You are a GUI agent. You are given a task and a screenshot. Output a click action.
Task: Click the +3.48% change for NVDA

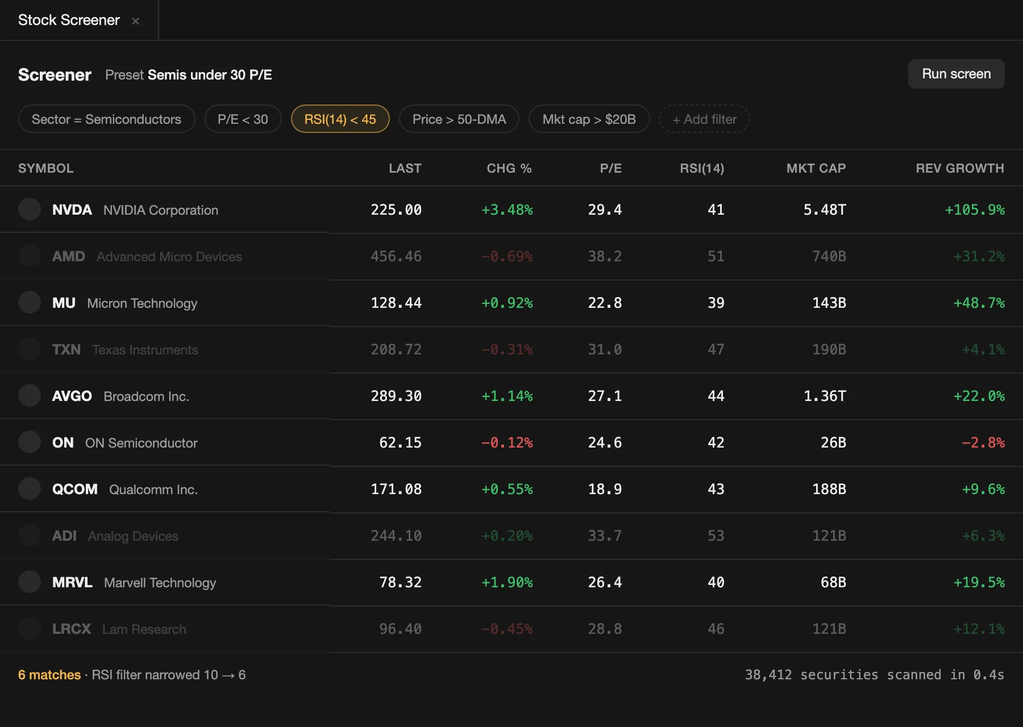pos(507,210)
